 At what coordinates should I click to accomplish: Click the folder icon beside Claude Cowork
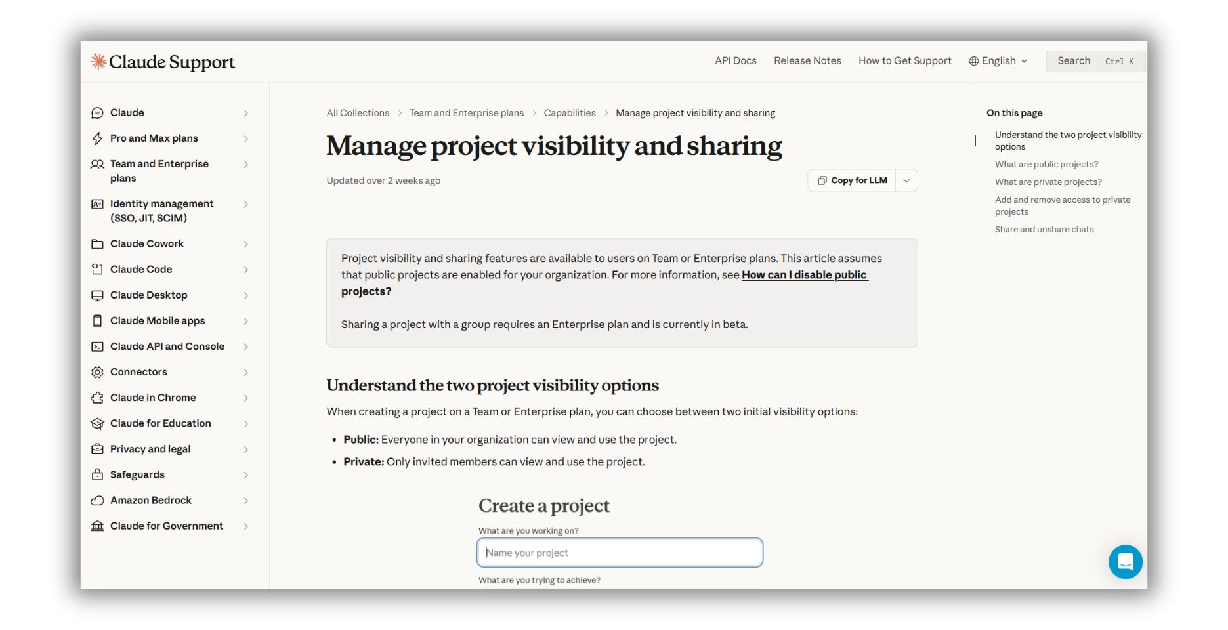point(97,244)
